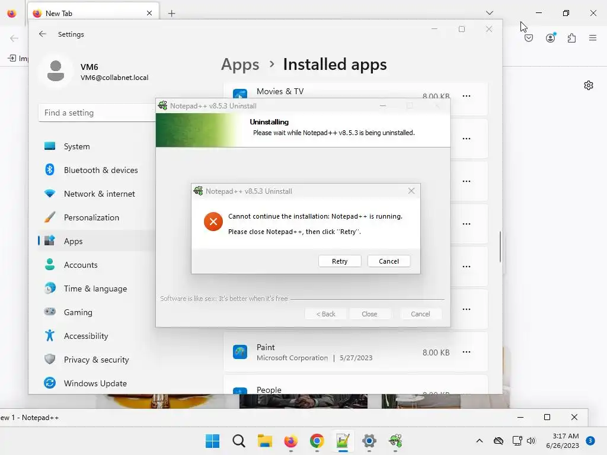
Task: Open a new Firefox tab with plus button
Action: [172, 14]
